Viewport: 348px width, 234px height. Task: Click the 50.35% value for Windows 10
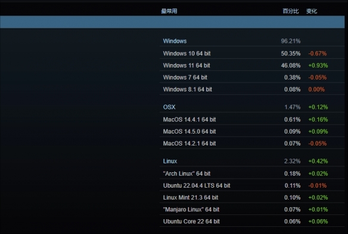coord(291,53)
